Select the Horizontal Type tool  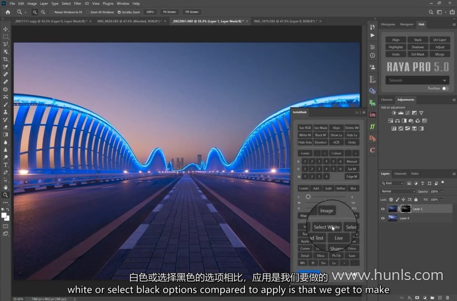coord(6,165)
